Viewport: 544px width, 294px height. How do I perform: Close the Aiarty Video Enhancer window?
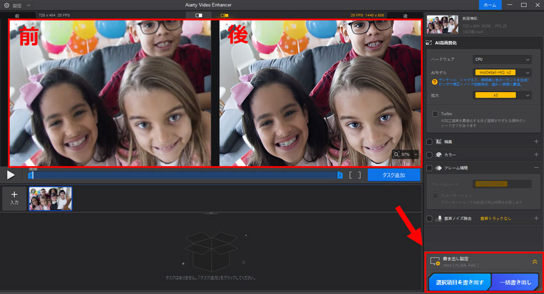tap(537, 5)
